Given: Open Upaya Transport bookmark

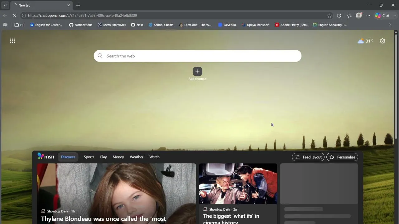Looking at the screenshot, I should tap(256, 25).
